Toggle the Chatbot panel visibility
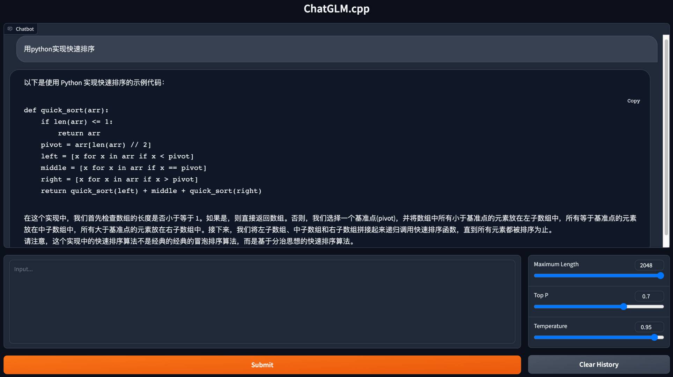 (x=21, y=29)
